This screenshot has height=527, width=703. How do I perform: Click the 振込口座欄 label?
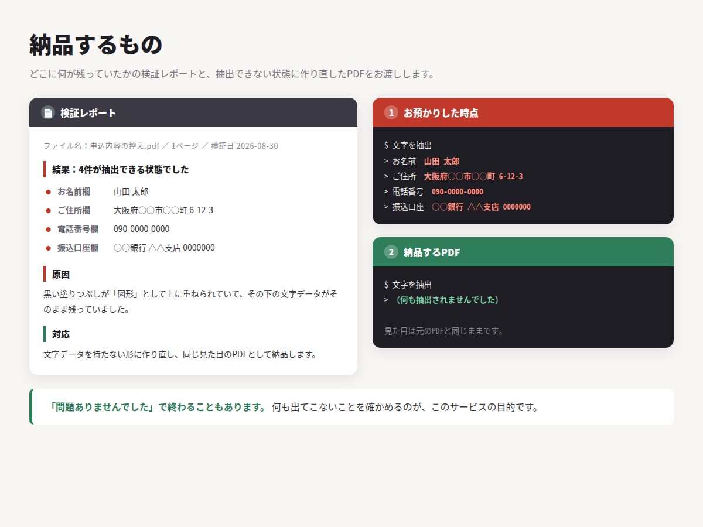click(78, 248)
